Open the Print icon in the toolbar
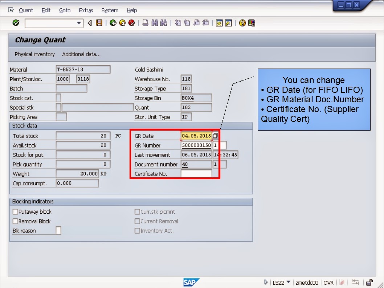This screenshot has width=384, height=288. 145,22
